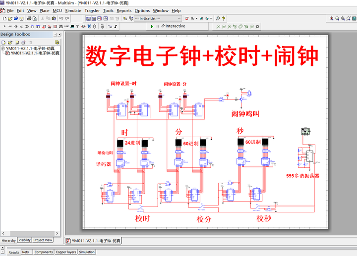Switch to the Visibility tab
The image size is (357, 256).
[x=25, y=240]
